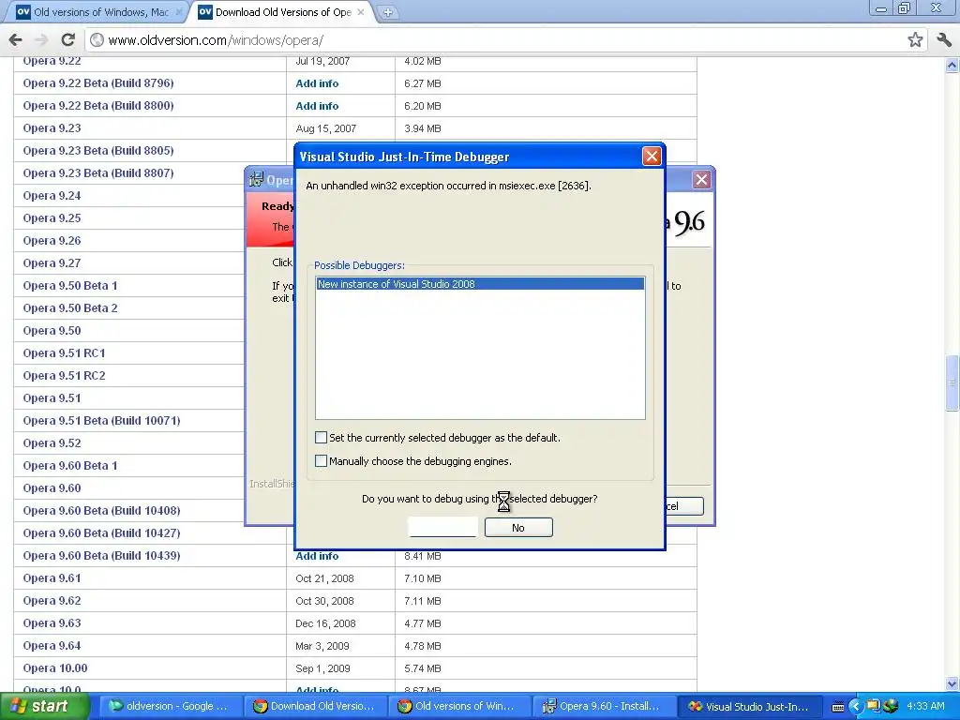Viewport: 960px width, 720px height.
Task: Open the Opera 9.52 link
Action: (52, 443)
